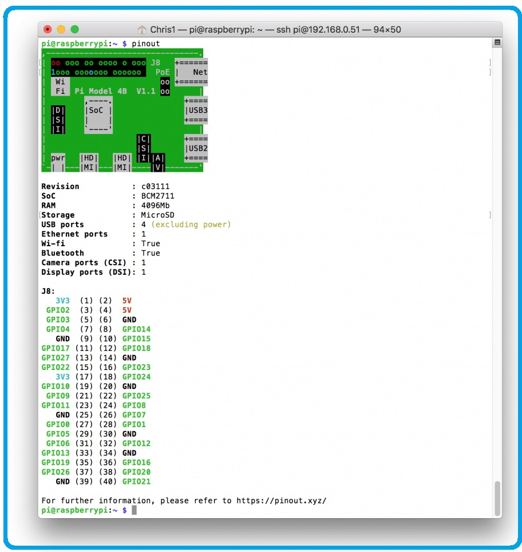522x552 pixels.
Task: Click the 'J8' label on the board diagram
Action: [155, 62]
